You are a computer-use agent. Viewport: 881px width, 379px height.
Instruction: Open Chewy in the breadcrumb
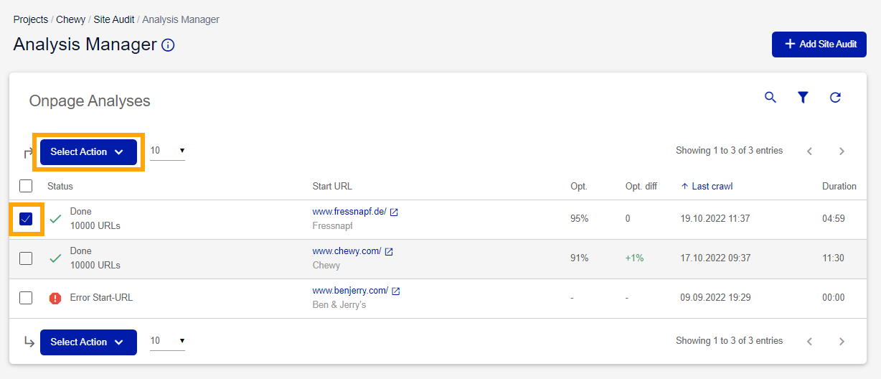pyautogui.click(x=71, y=19)
